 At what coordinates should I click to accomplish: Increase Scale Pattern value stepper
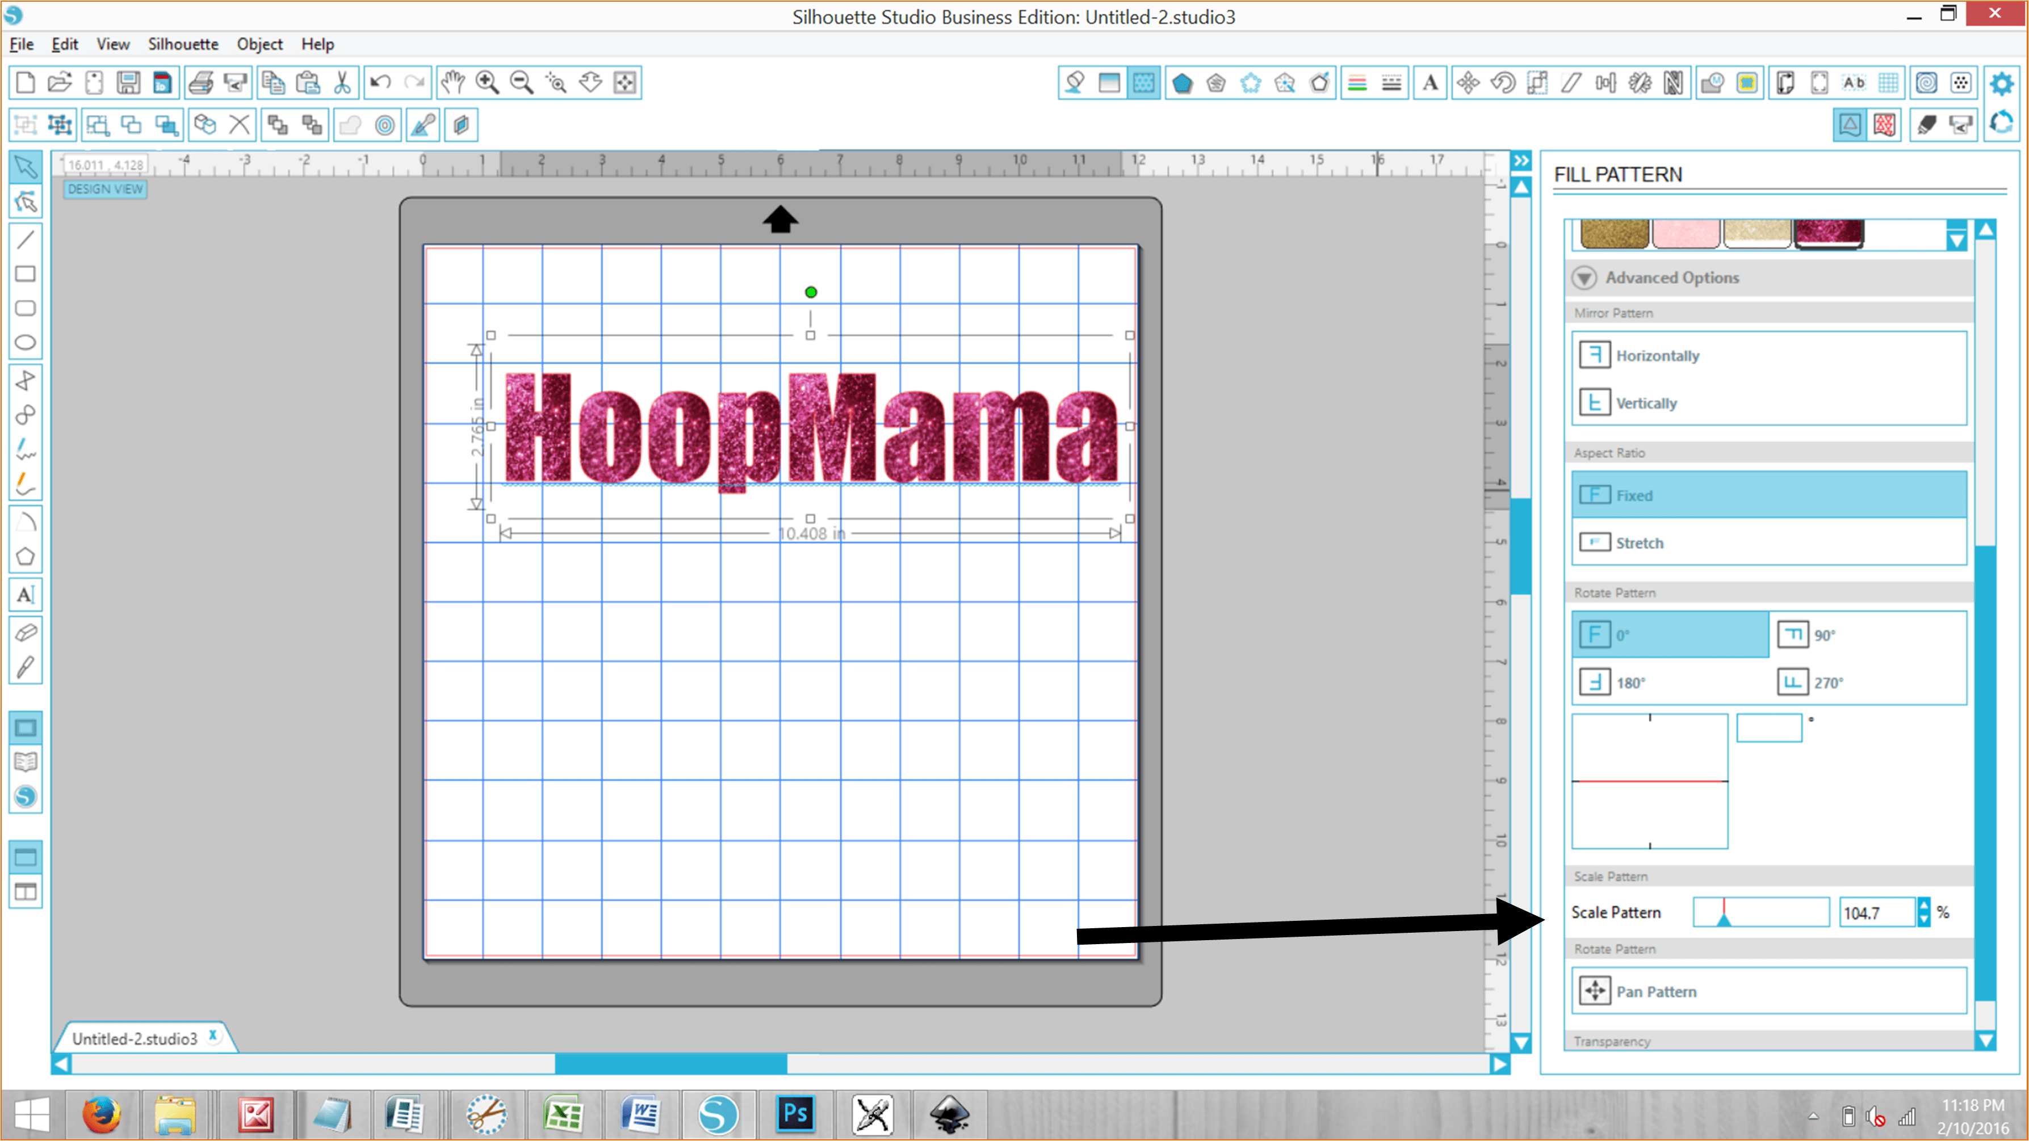pos(1924,906)
